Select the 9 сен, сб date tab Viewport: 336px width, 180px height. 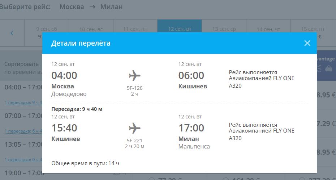tap(47, 33)
